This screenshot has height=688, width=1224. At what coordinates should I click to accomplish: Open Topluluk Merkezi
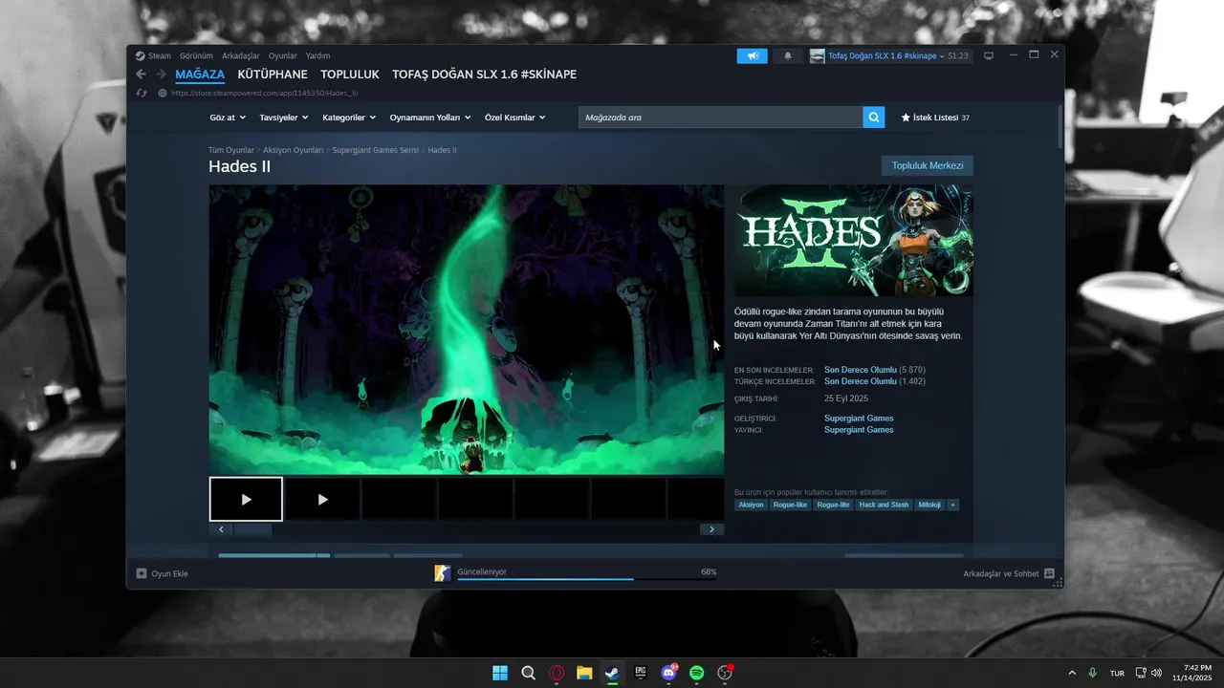[928, 165]
